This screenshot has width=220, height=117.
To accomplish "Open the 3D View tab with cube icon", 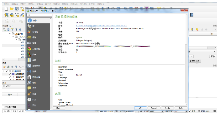I will coord(38,49).
